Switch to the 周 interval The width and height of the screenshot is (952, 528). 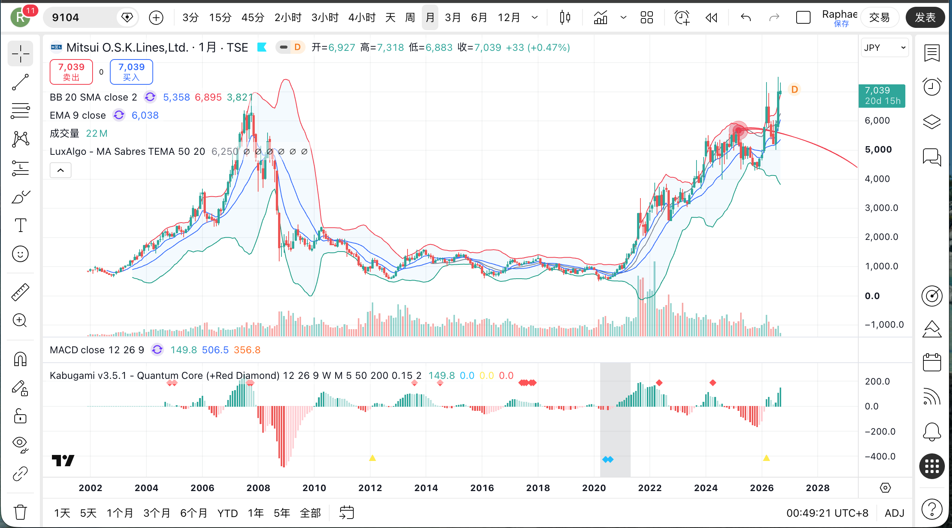410,18
